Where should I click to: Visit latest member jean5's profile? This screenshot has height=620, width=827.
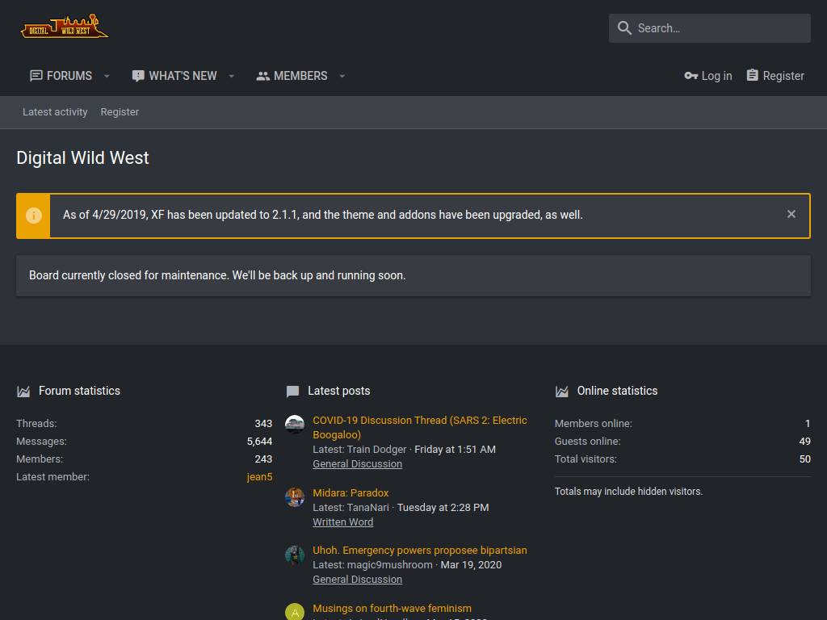click(x=259, y=476)
